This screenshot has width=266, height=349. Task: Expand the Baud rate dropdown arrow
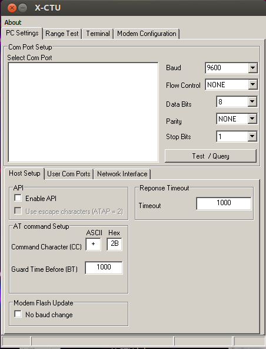(252, 68)
